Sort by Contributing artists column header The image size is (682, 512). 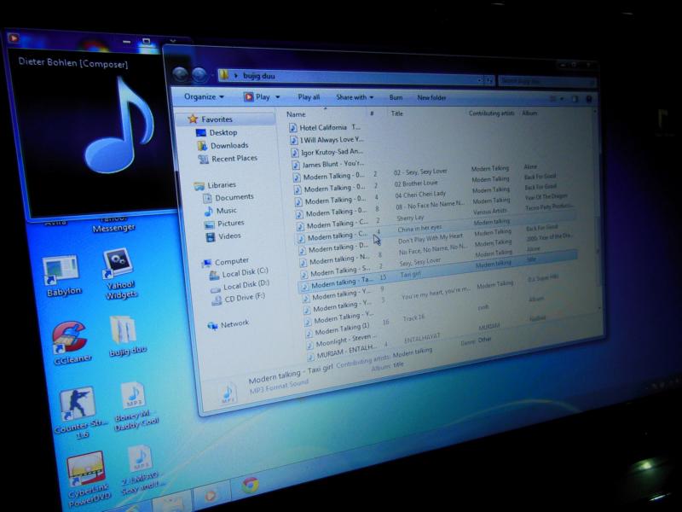click(492, 113)
